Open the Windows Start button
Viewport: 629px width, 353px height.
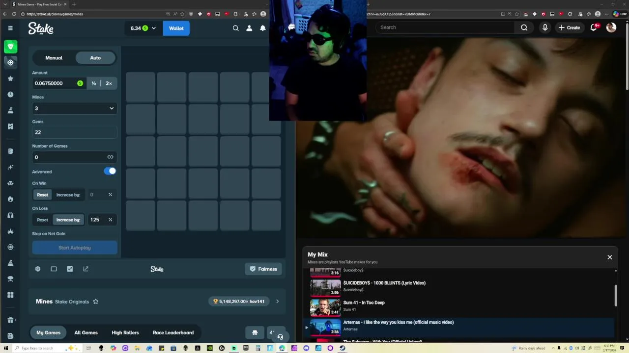click(5, 348)
